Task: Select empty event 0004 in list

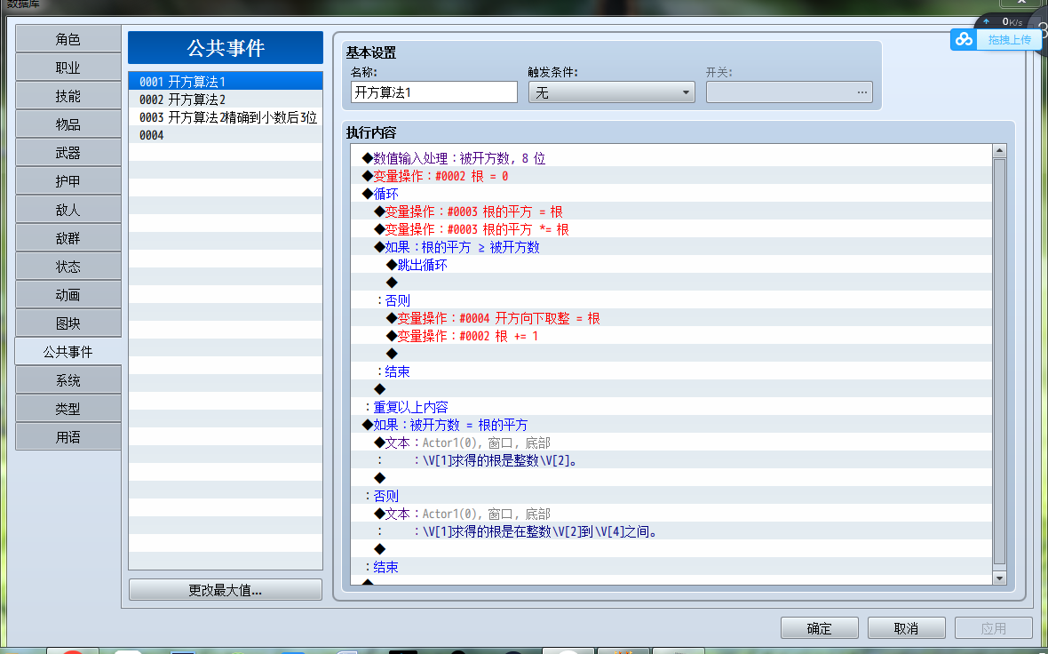Action: click(226, 135)
